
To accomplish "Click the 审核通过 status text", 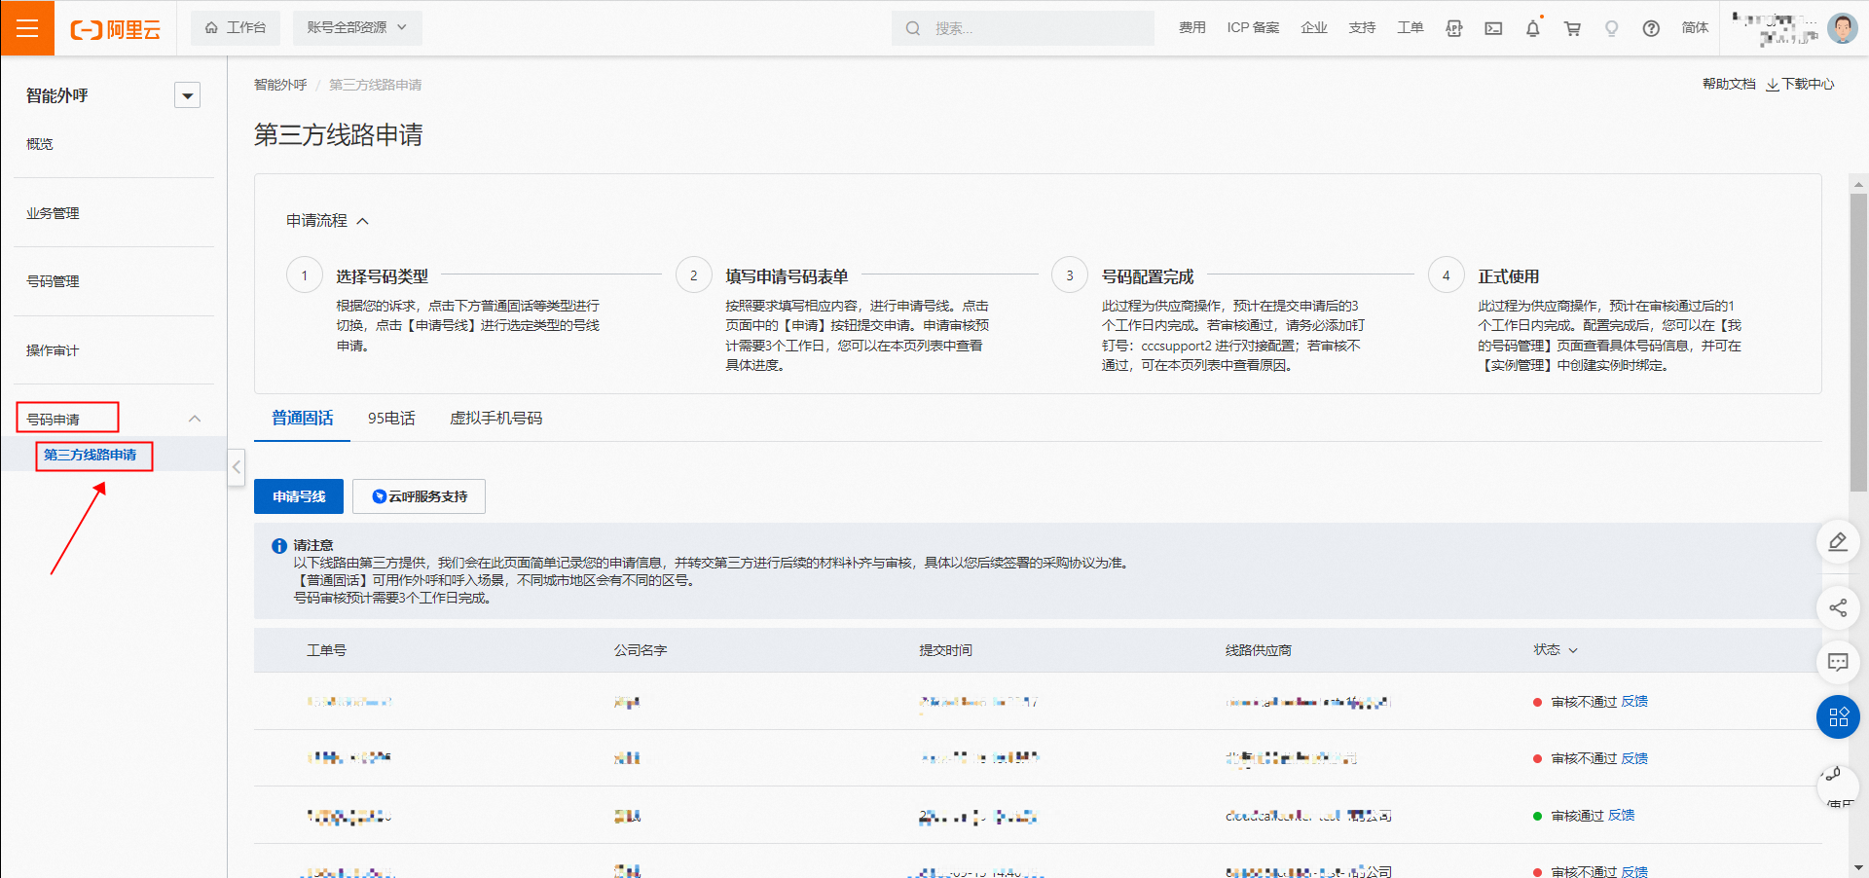I will [x=1577, y=816].
